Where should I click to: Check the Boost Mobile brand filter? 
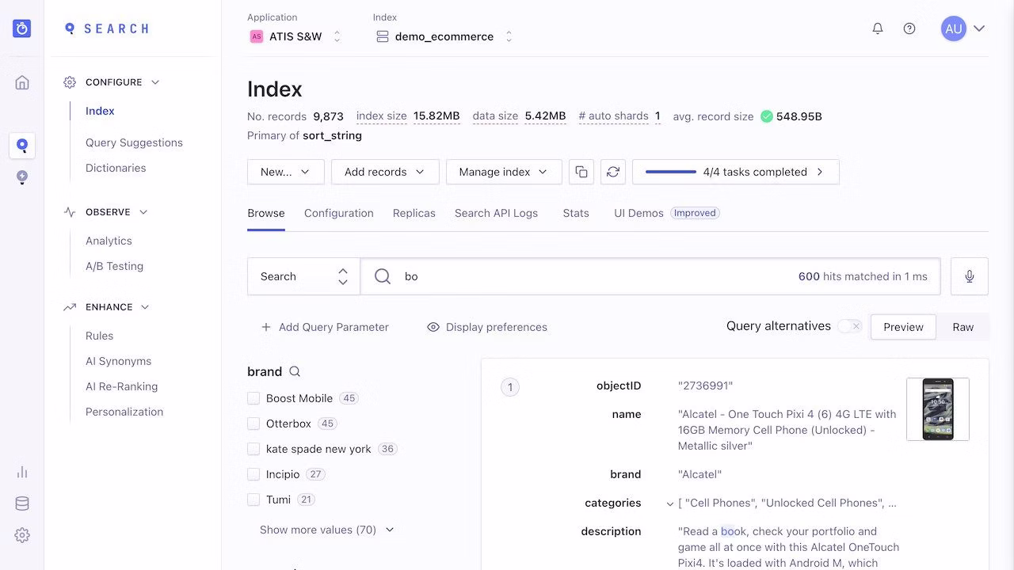tap(253, 397)
